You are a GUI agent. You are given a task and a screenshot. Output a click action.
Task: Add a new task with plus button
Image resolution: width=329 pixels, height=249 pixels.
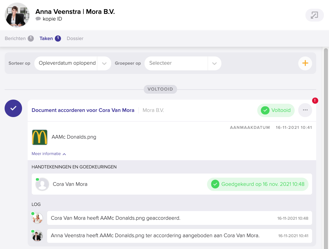(x=305, y=63)
